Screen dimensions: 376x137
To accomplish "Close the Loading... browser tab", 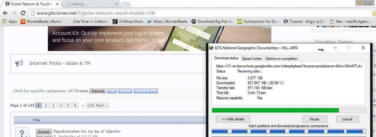I will tap(117, 4).
